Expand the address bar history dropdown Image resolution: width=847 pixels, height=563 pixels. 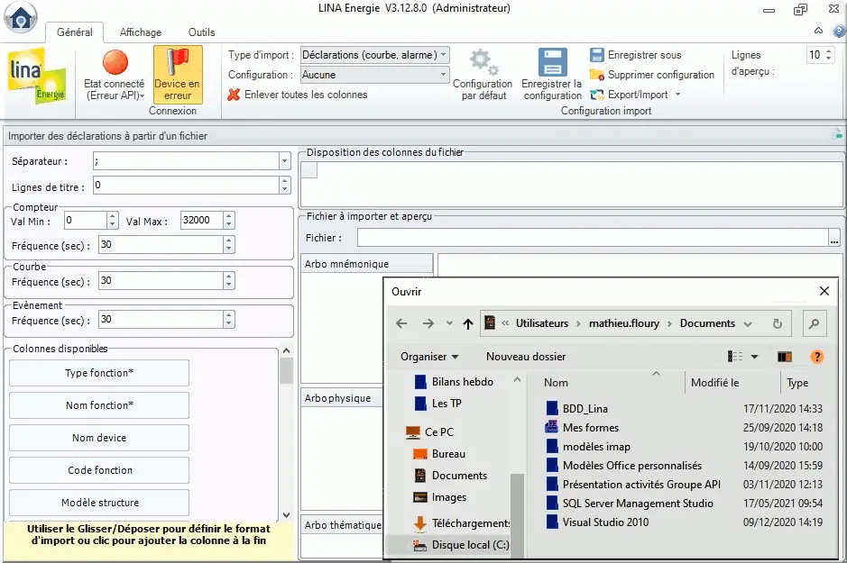tap(748, 323)
